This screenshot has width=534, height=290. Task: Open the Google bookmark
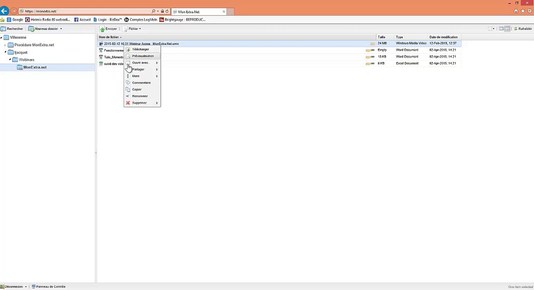tap(15, 19)
